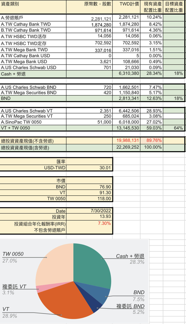Select the 2,813,341 BND subtotal cell
This screenshot has width=186, height=324.
pos(126,98)
